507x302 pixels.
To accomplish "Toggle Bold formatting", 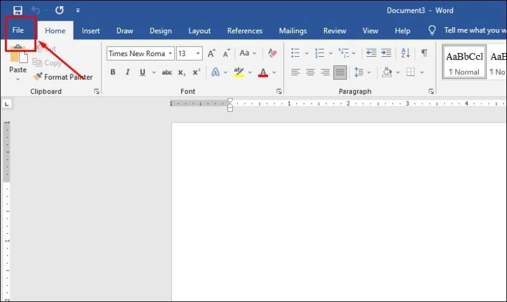I will (x=113, y=72).
